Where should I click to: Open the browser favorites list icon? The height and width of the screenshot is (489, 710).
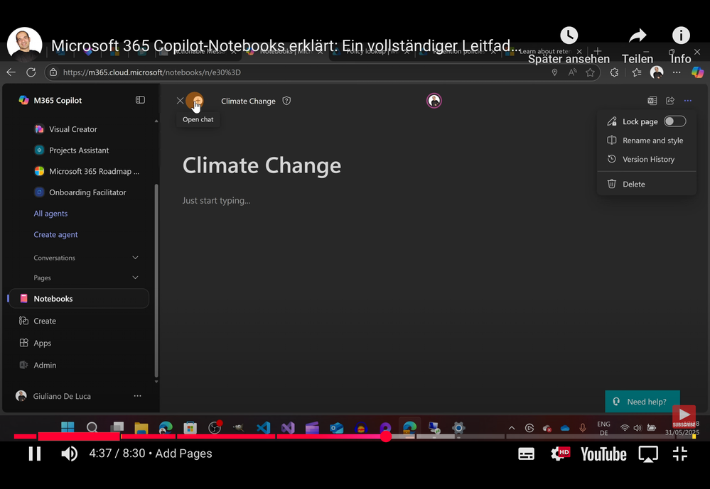pos(637,72)
